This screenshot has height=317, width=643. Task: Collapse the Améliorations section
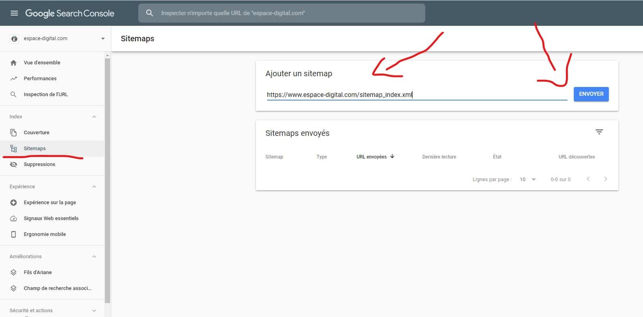pos(94,257)
